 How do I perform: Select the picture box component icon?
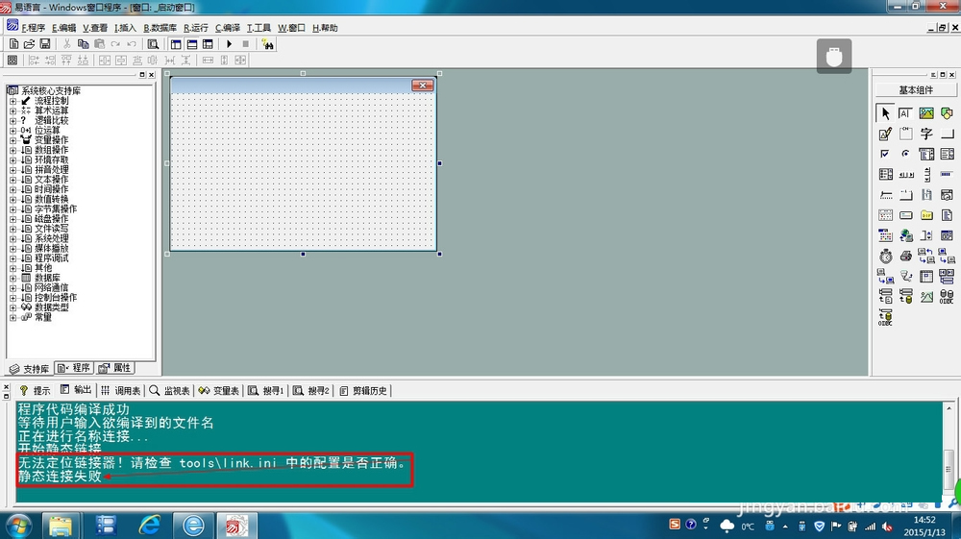pos(926,113)
